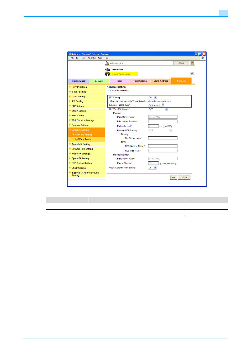The height and width of the screenshot is (356, 252).
Task: Open Bonjour Setting in the sidebar
Action: [87, 125]
